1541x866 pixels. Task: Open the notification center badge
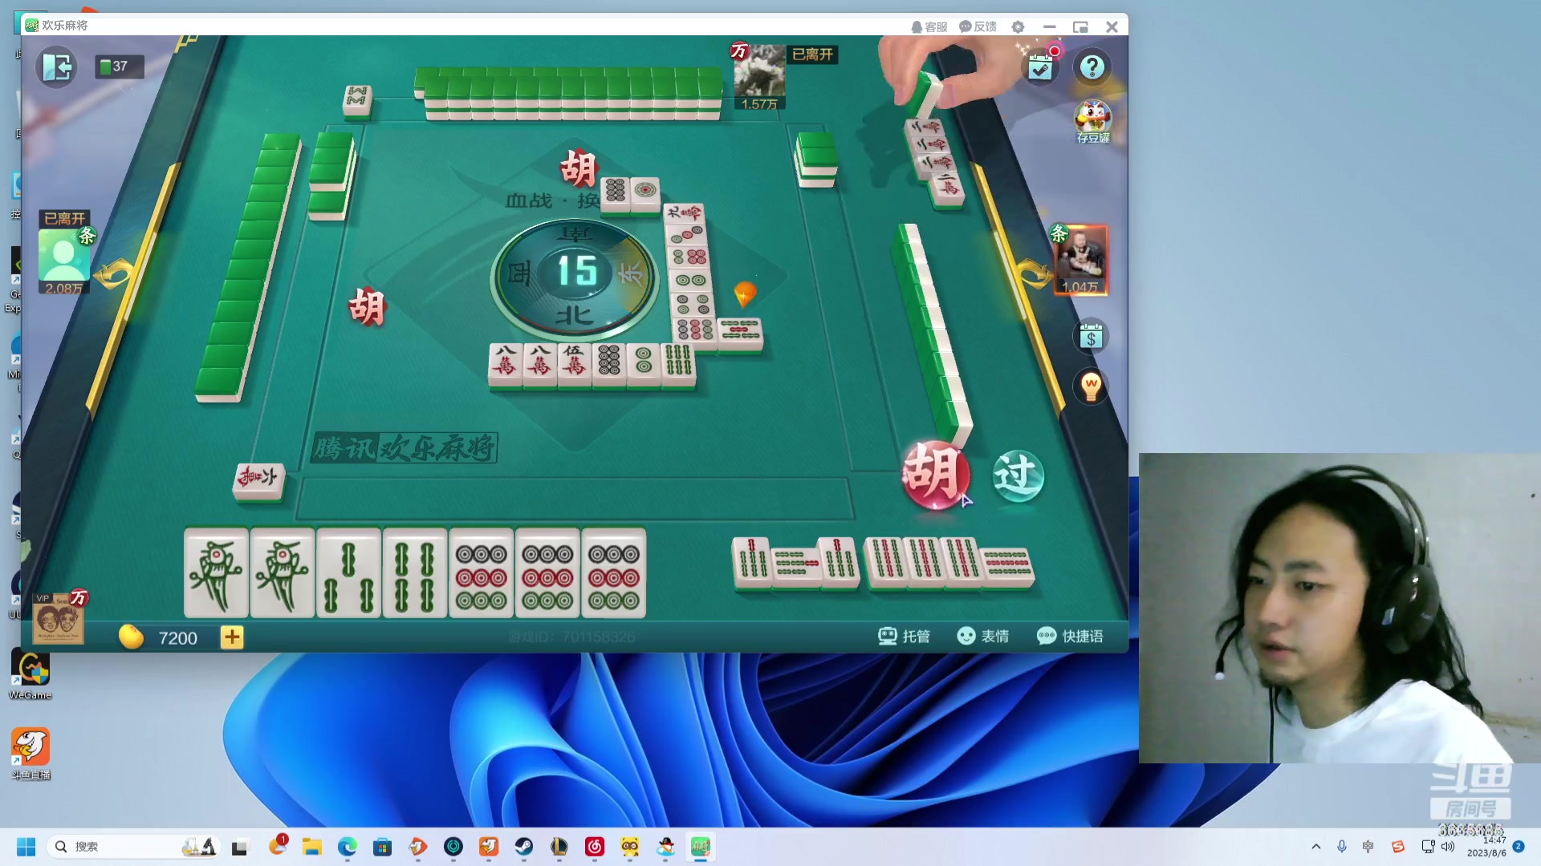pos(1519,846)
